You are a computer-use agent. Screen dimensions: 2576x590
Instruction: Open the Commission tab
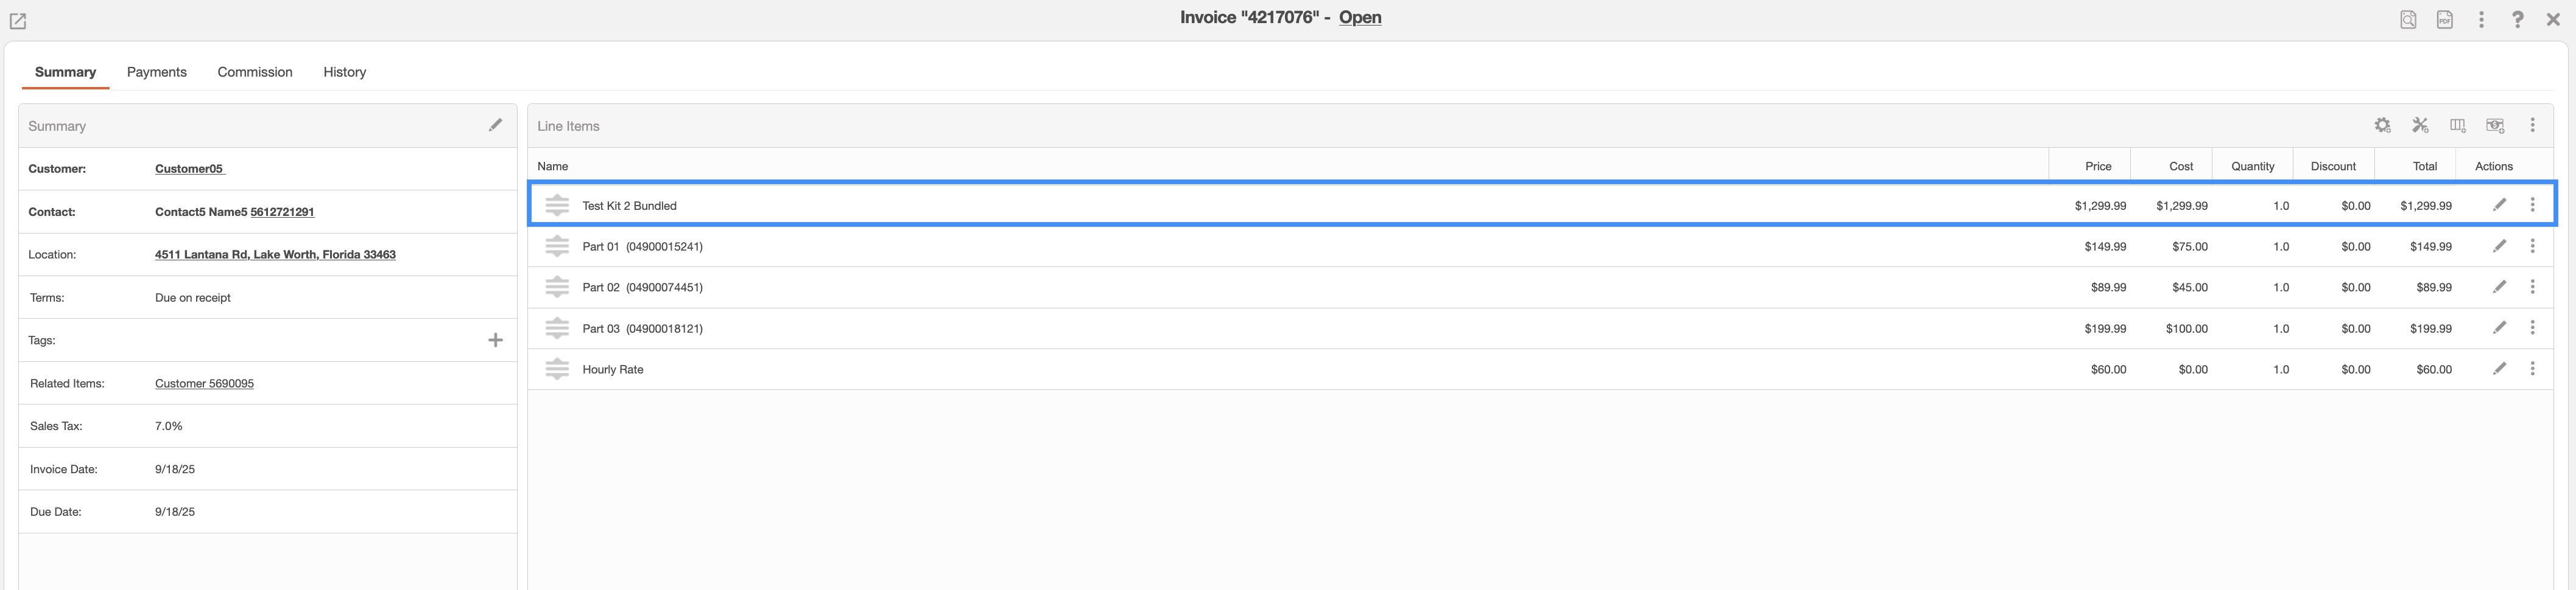coord(255,72)
